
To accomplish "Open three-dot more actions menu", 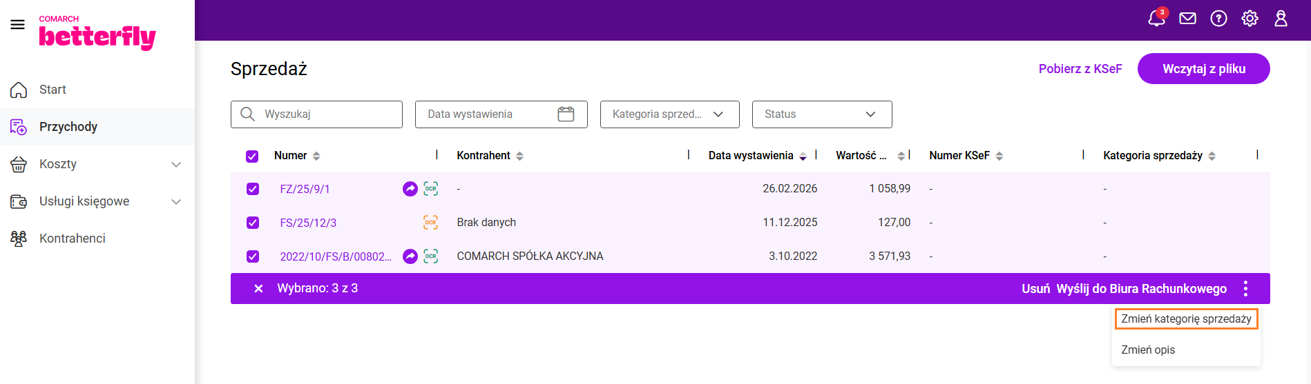I will click(x=1245, y=288).
